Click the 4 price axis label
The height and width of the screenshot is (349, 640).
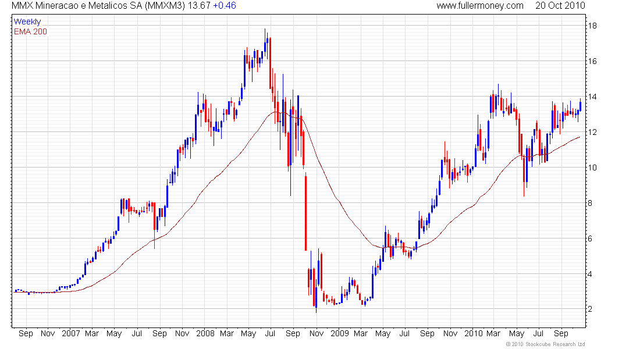590,275
